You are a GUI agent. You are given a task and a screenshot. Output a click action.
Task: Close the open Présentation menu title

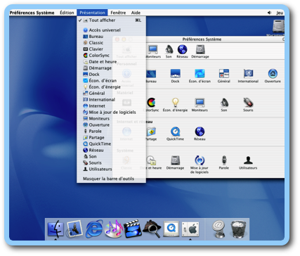(92, 13)
